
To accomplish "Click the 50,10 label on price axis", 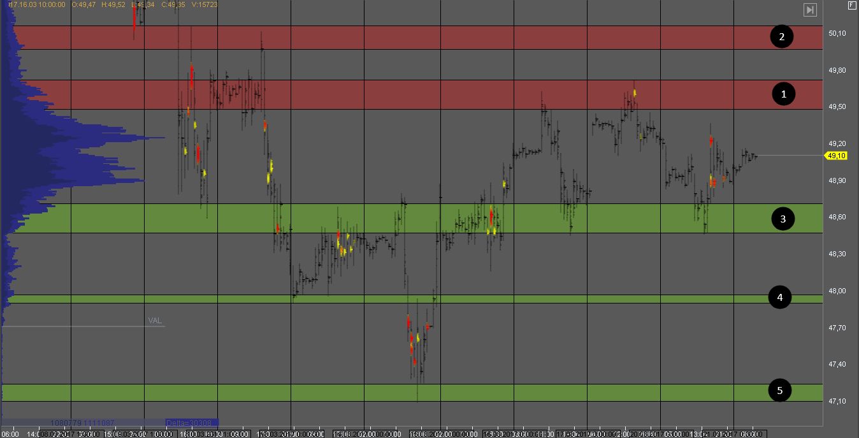I will (837, 33).
